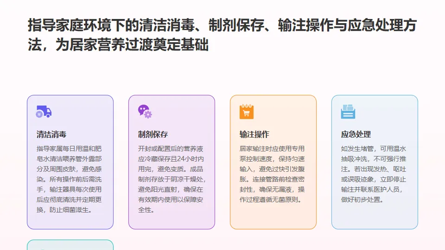
Task: Click the paragraph beginning 开封或配置后的营养液
Action: pyautogui.click(x=172, y=179)
